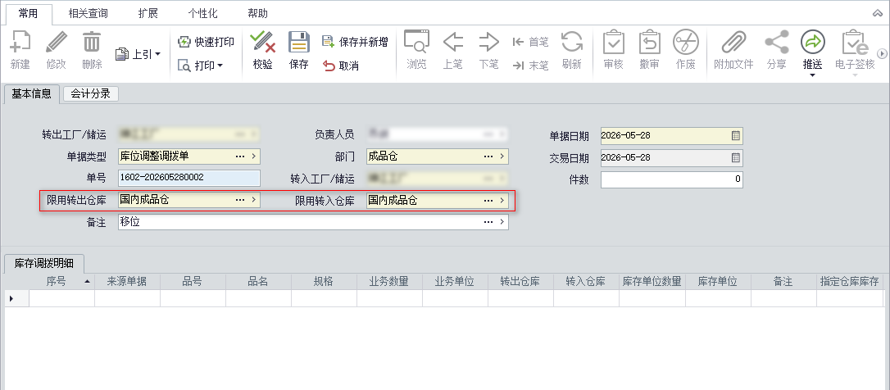Image resolution: width=890 pixels, height=390 pixels.
Task: Click the 修改 (Edit) pencil icon
Action: pyautogui.click(x=56, y=42)
